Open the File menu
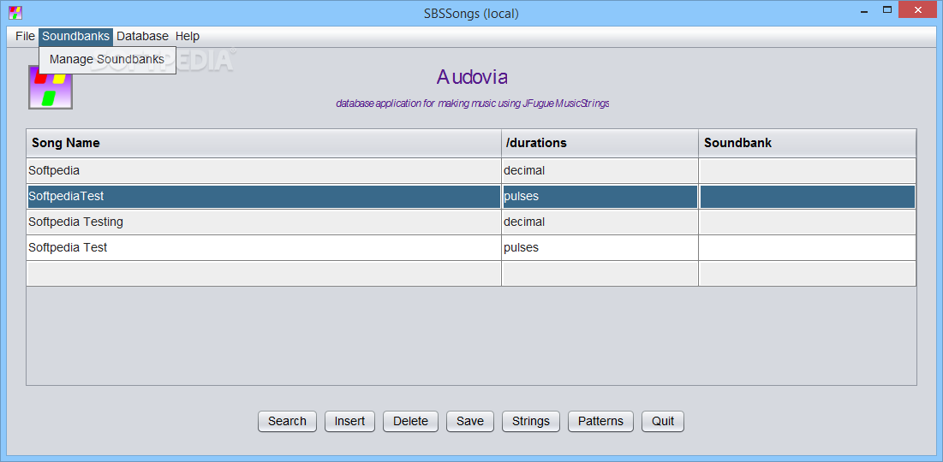Viewport: 943px width, 462px height. pyautogui.click(x=25, y=37)
